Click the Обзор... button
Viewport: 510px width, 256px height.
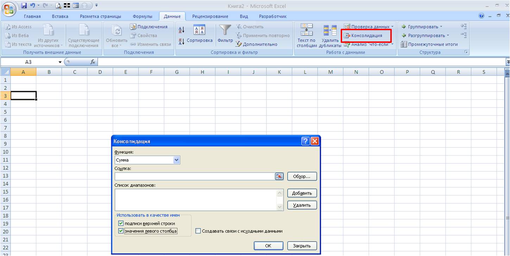pos(302,177)
